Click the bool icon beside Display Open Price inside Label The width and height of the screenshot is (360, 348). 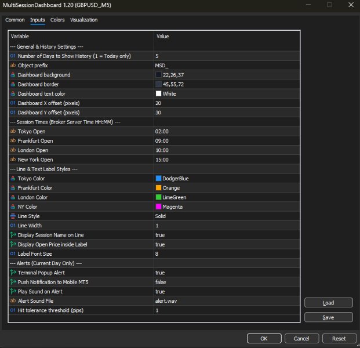[x=13, y=244]
